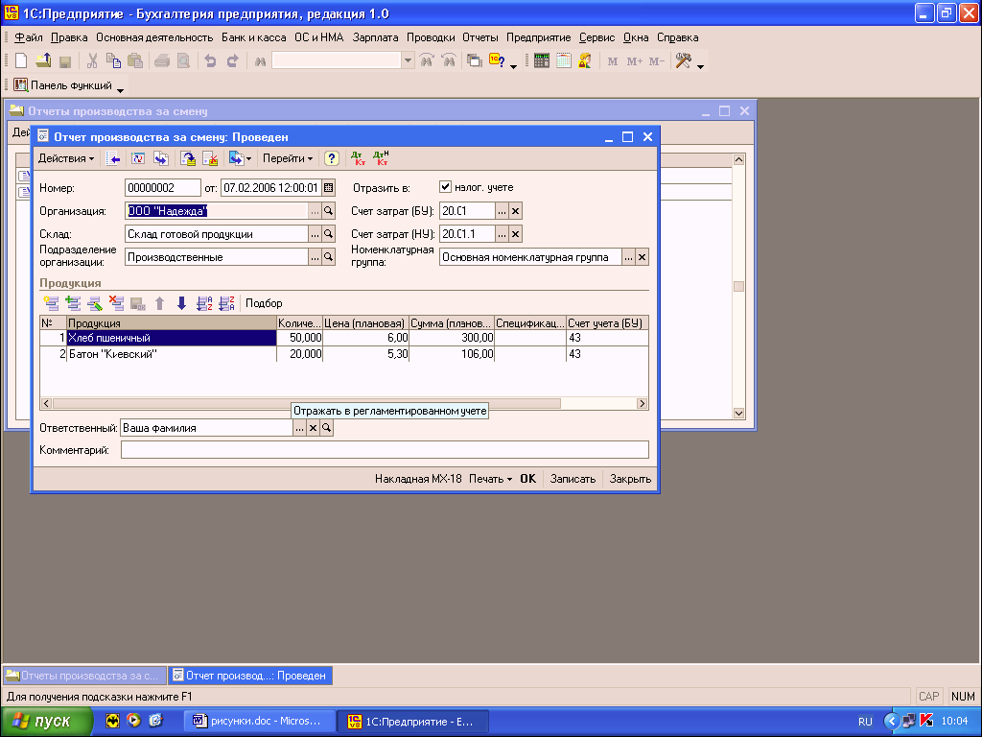Open the Действия dropdown menu
Viewport: 982px width, 737px height.
pos(66,158)
